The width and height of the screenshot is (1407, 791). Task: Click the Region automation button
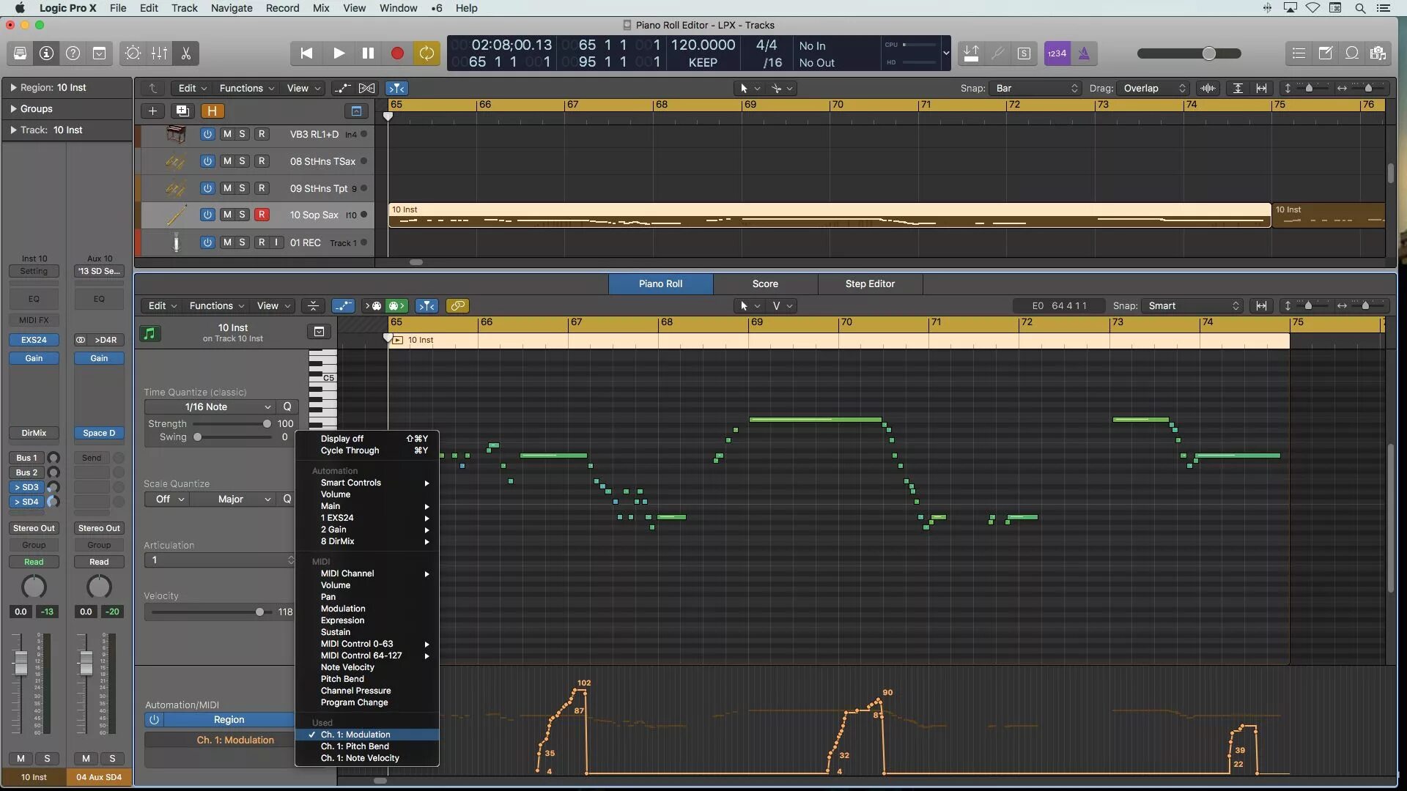point(229,720)
